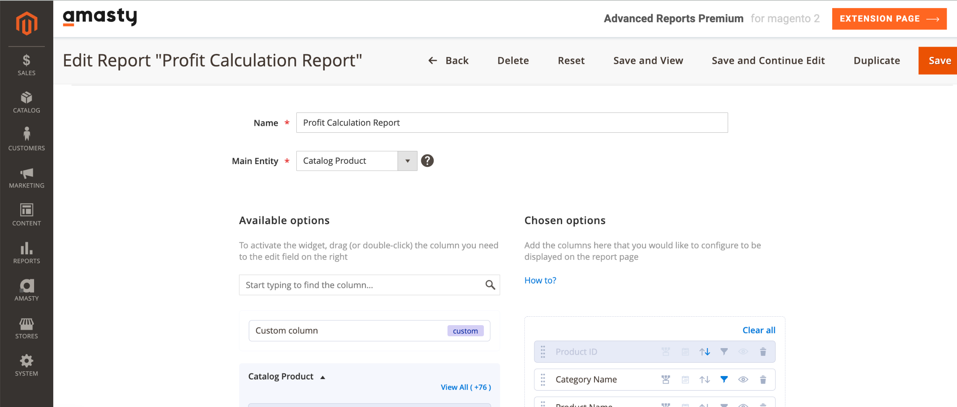This screenshot has height=407, width=957.
Task: Click the report Name input field
Action: [x=512, y=122]
